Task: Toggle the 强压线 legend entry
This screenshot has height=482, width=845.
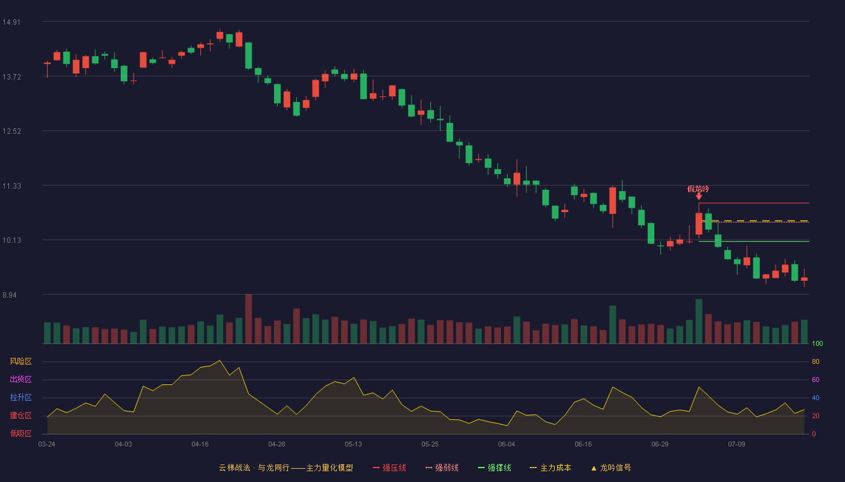Action: click(x=389, y=468)
